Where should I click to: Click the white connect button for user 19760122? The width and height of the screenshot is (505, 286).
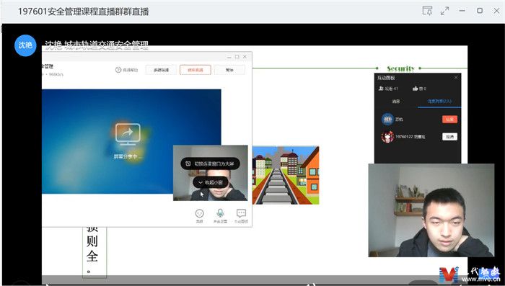tap(449, 137)
